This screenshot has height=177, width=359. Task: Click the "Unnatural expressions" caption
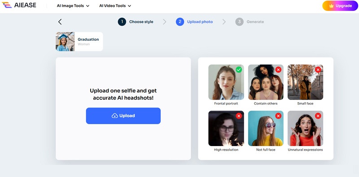point(305,150)
